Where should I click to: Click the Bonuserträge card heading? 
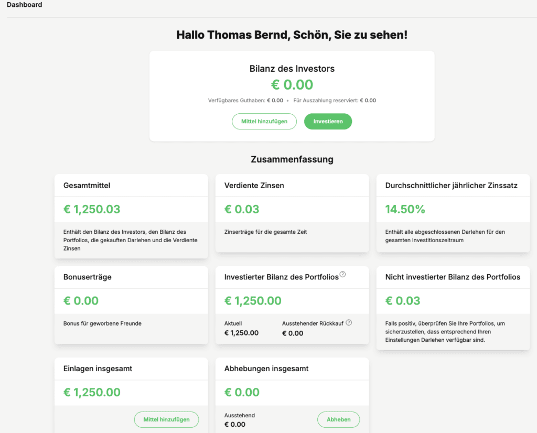point(87,277)
